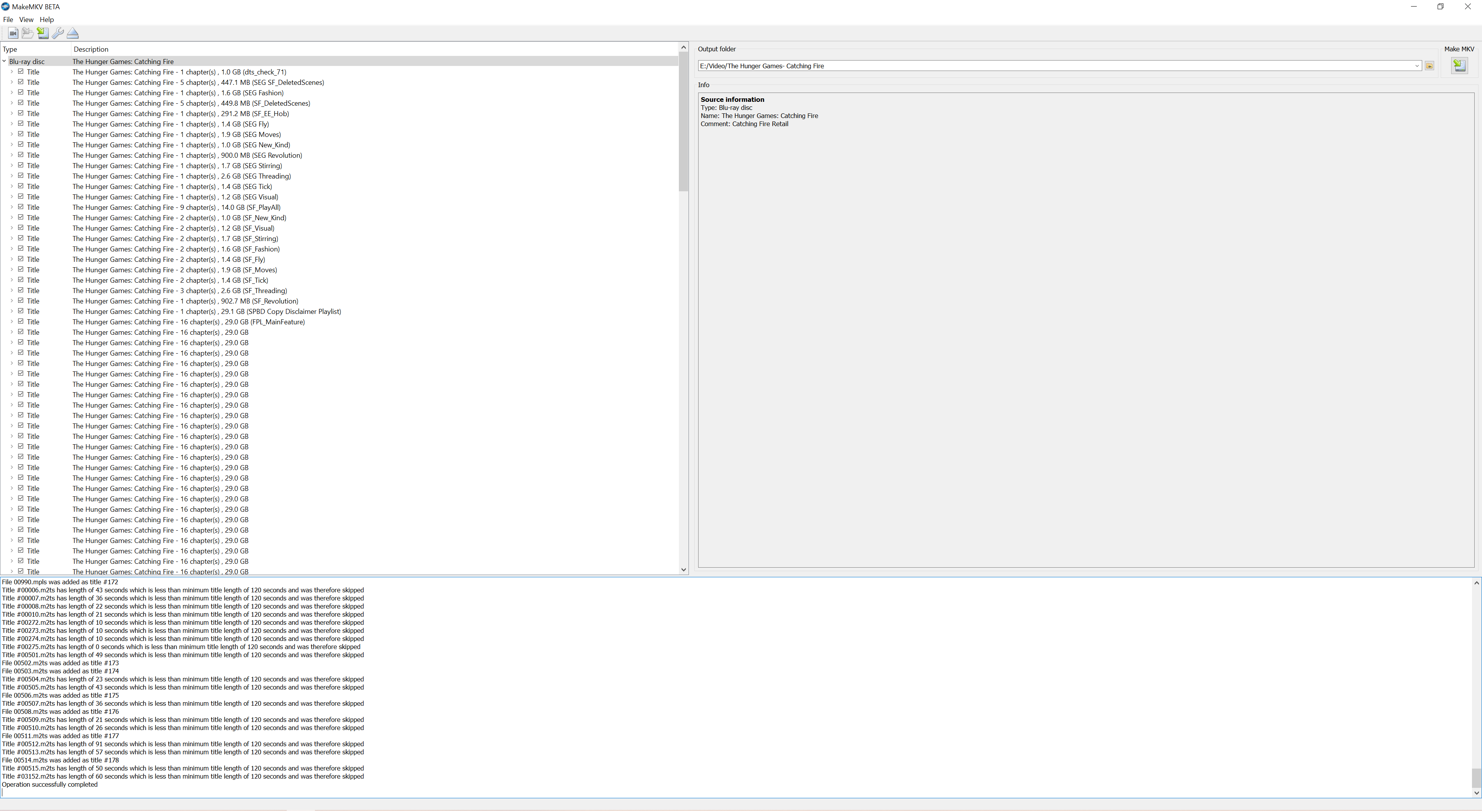Open Preferences with the wrench icon
1482x811 pixels.
pyautogui.click(x=58, y=33)
